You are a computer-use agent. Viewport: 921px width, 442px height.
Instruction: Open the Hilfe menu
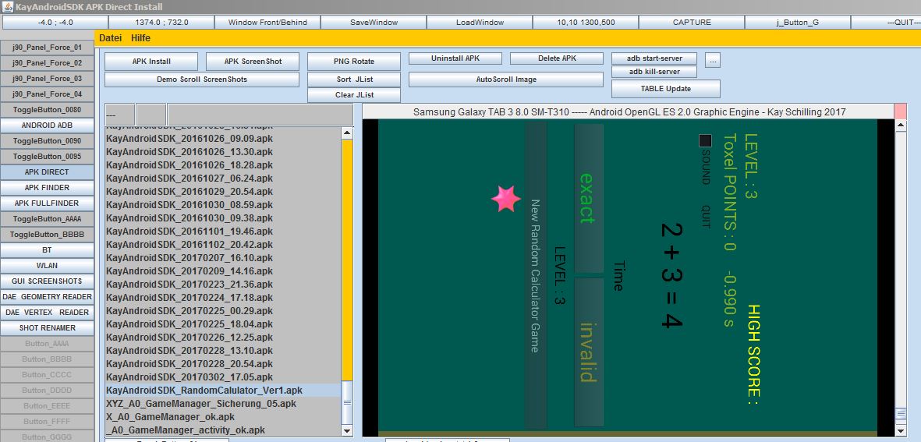point(141,38)
